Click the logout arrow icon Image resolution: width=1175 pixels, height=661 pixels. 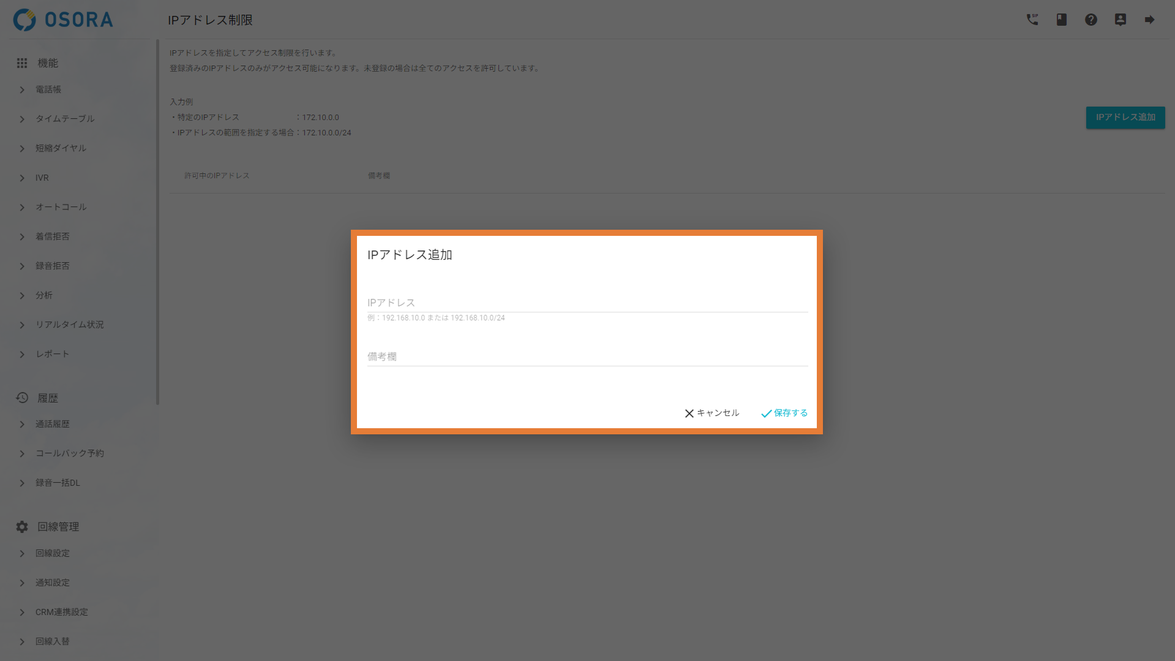(x=1149, y=20)
